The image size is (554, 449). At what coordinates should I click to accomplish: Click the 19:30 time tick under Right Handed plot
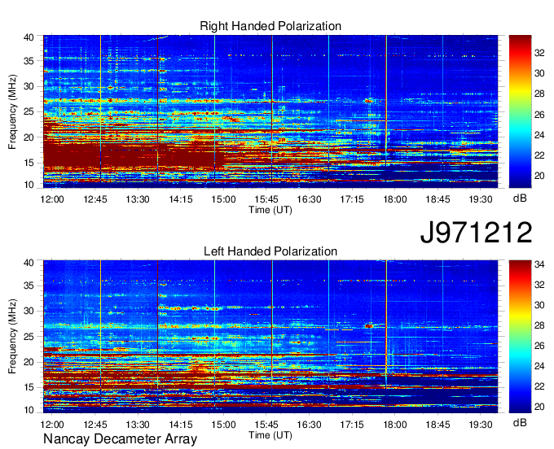481,199
